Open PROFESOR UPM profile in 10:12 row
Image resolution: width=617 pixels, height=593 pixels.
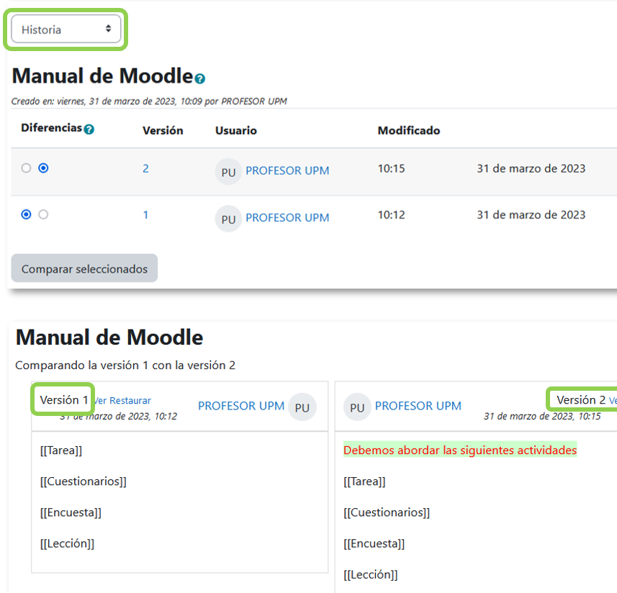(287, 217)
